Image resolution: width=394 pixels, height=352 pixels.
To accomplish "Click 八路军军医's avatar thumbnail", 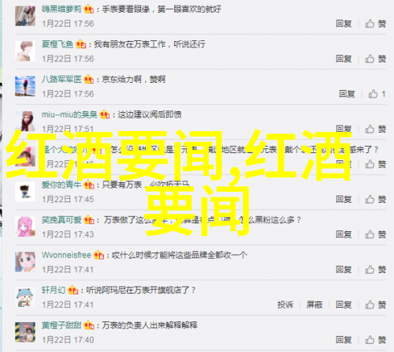I will 25,86.
